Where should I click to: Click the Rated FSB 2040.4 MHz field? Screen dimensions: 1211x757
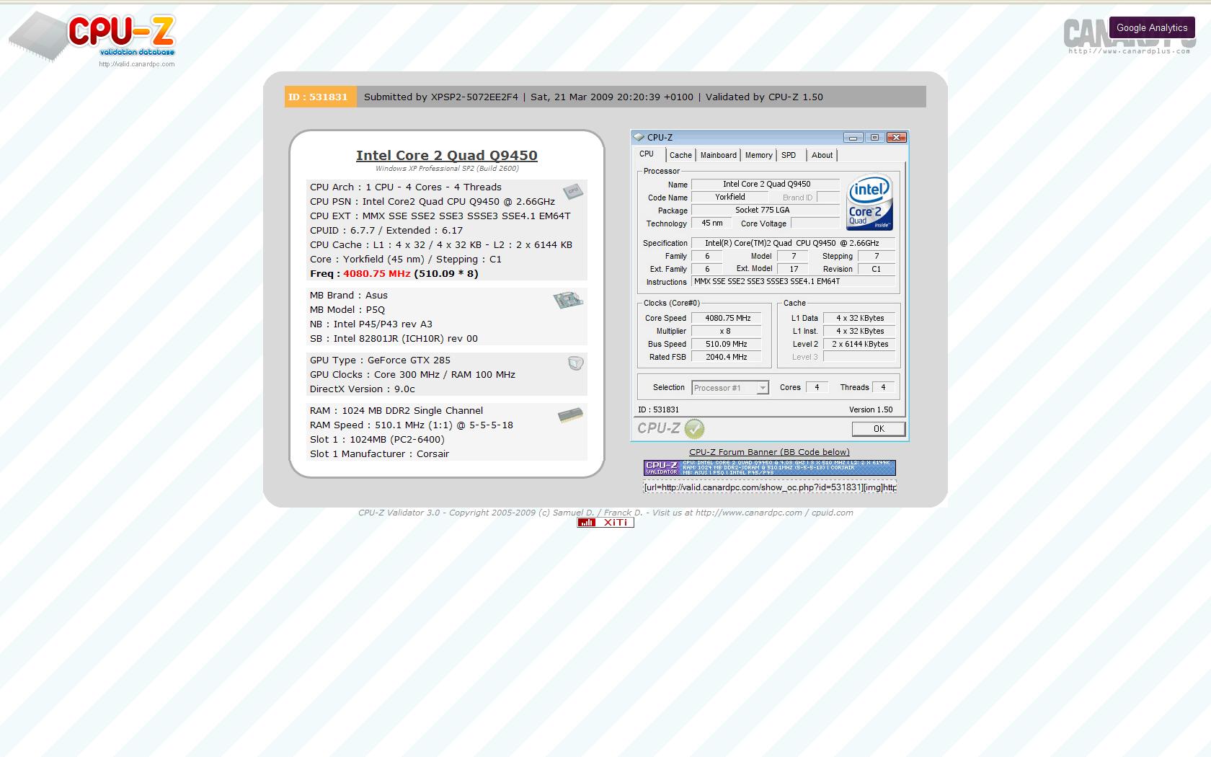728,357
